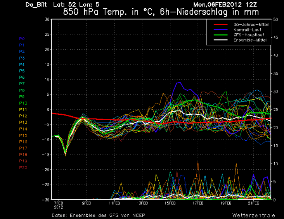Screen dimensions: 284x219
Task: Click the 35 value on precipitation axis
Action: point(275,74)
